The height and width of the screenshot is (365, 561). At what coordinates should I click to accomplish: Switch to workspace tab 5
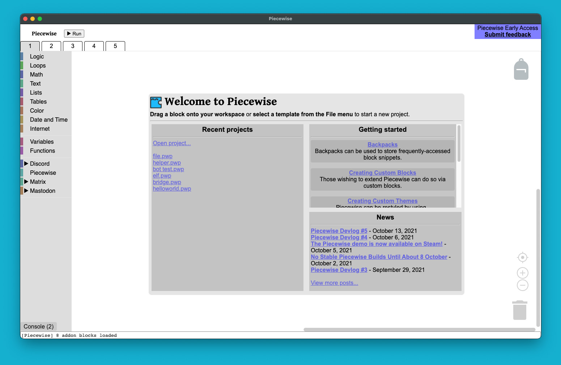(x=115, y=46)
